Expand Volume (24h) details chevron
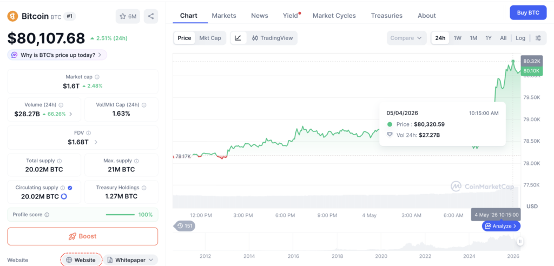 (71, 114)
